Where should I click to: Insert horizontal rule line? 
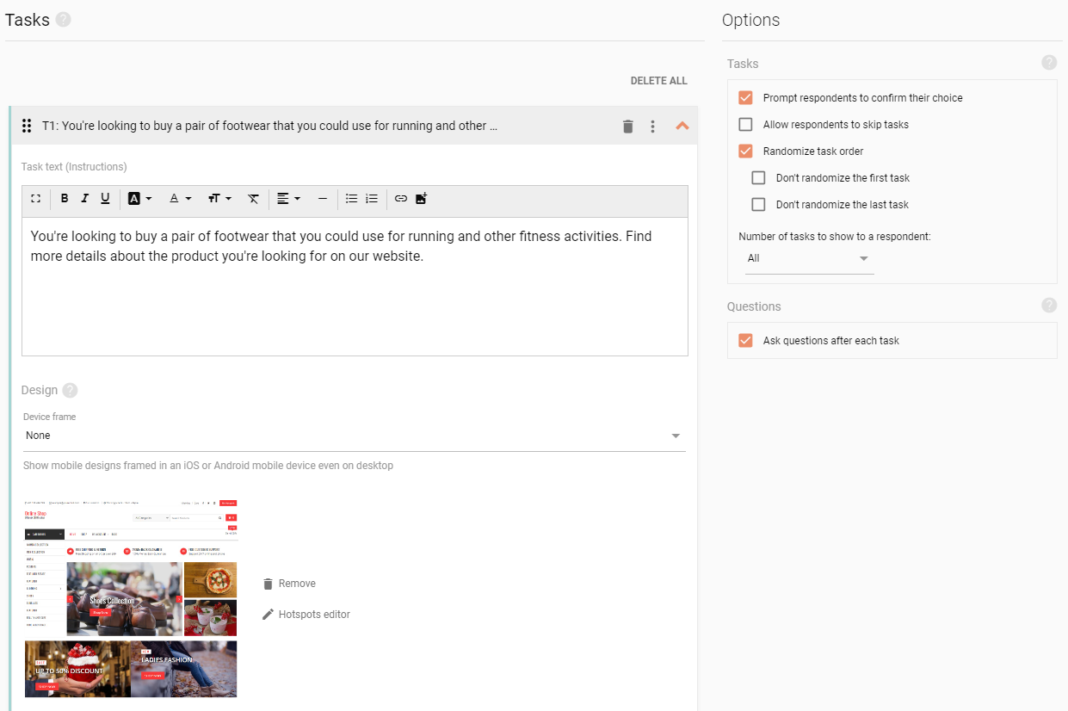click(x=323, y=199)
